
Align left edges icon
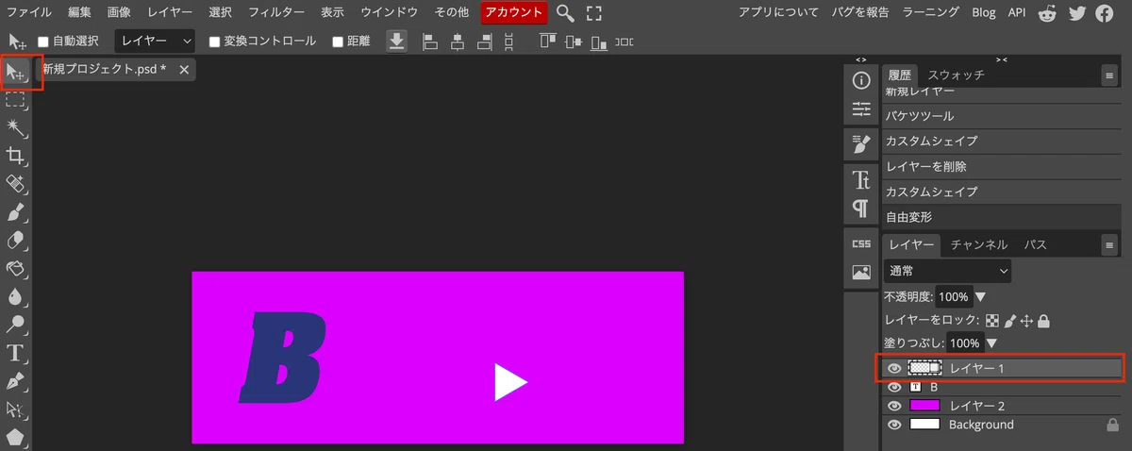click(429, 42)
